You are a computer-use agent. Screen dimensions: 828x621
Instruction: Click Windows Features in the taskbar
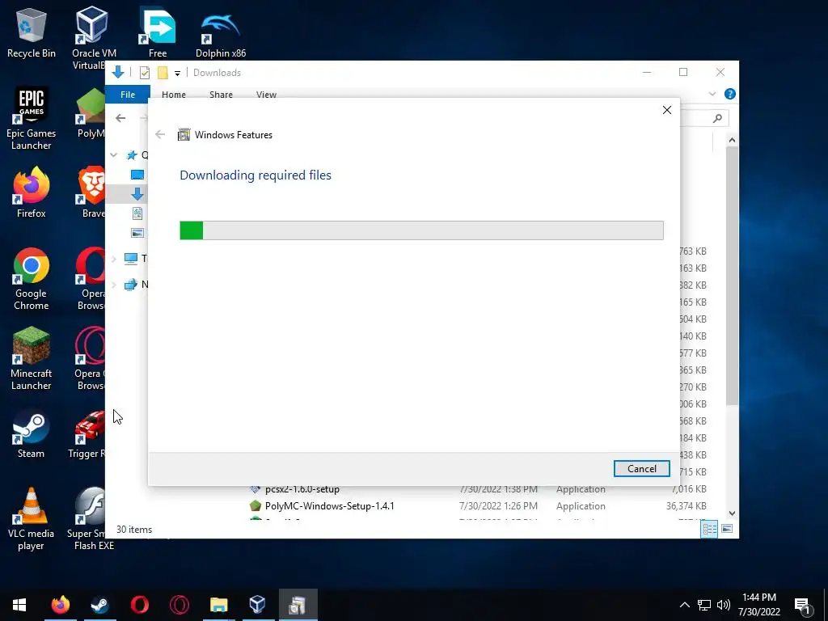tap(298, 605)
